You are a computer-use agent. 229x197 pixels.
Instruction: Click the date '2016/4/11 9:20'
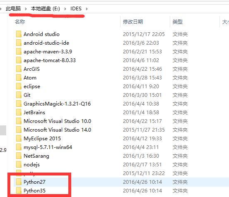(141, 86)
